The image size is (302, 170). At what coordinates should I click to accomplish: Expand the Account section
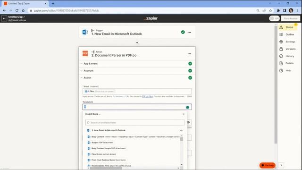(x=137, y=71)
